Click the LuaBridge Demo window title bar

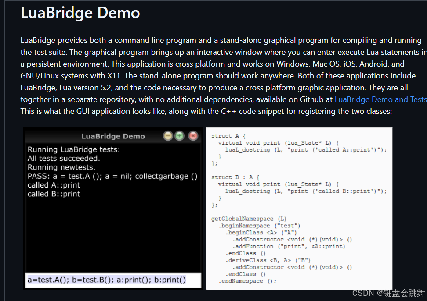point(113,136)
